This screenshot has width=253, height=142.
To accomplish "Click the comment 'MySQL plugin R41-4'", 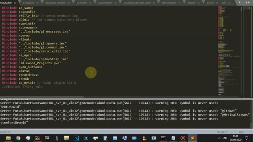I will point(59,83).
